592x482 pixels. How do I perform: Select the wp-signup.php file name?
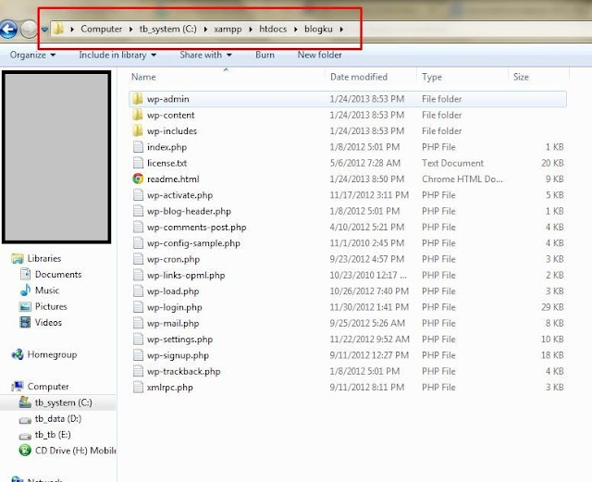coord(178,355)
